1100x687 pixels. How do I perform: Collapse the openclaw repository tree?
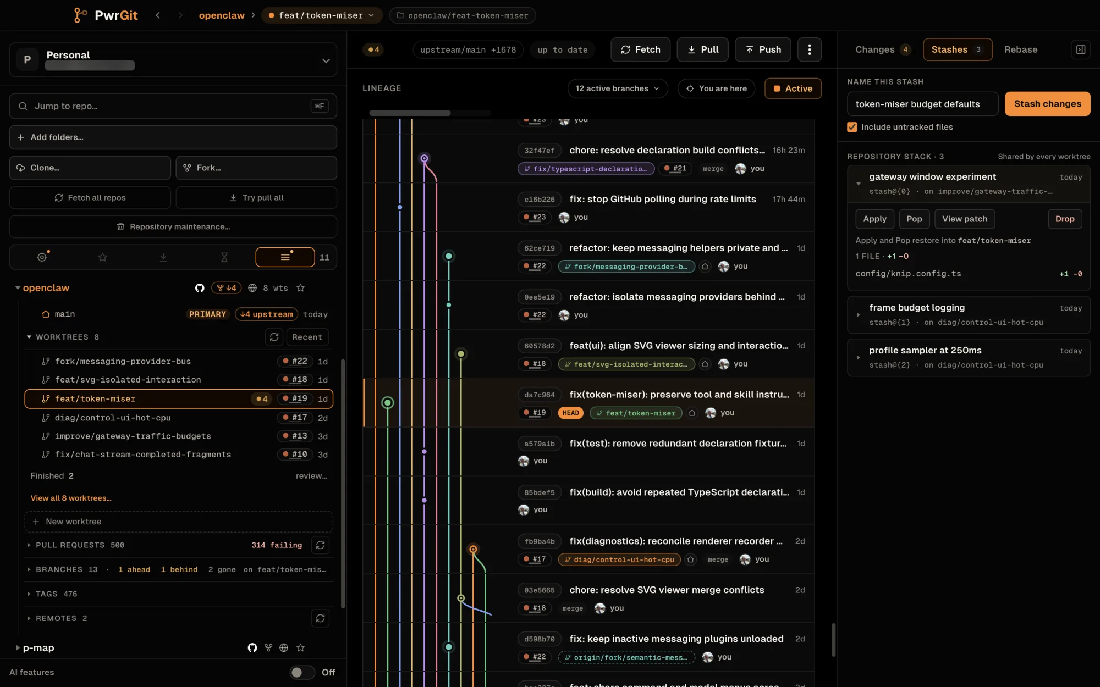point(18,288)
